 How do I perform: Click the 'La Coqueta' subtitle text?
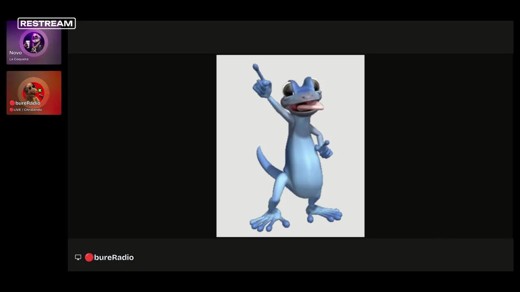click(x=19, y=59)
